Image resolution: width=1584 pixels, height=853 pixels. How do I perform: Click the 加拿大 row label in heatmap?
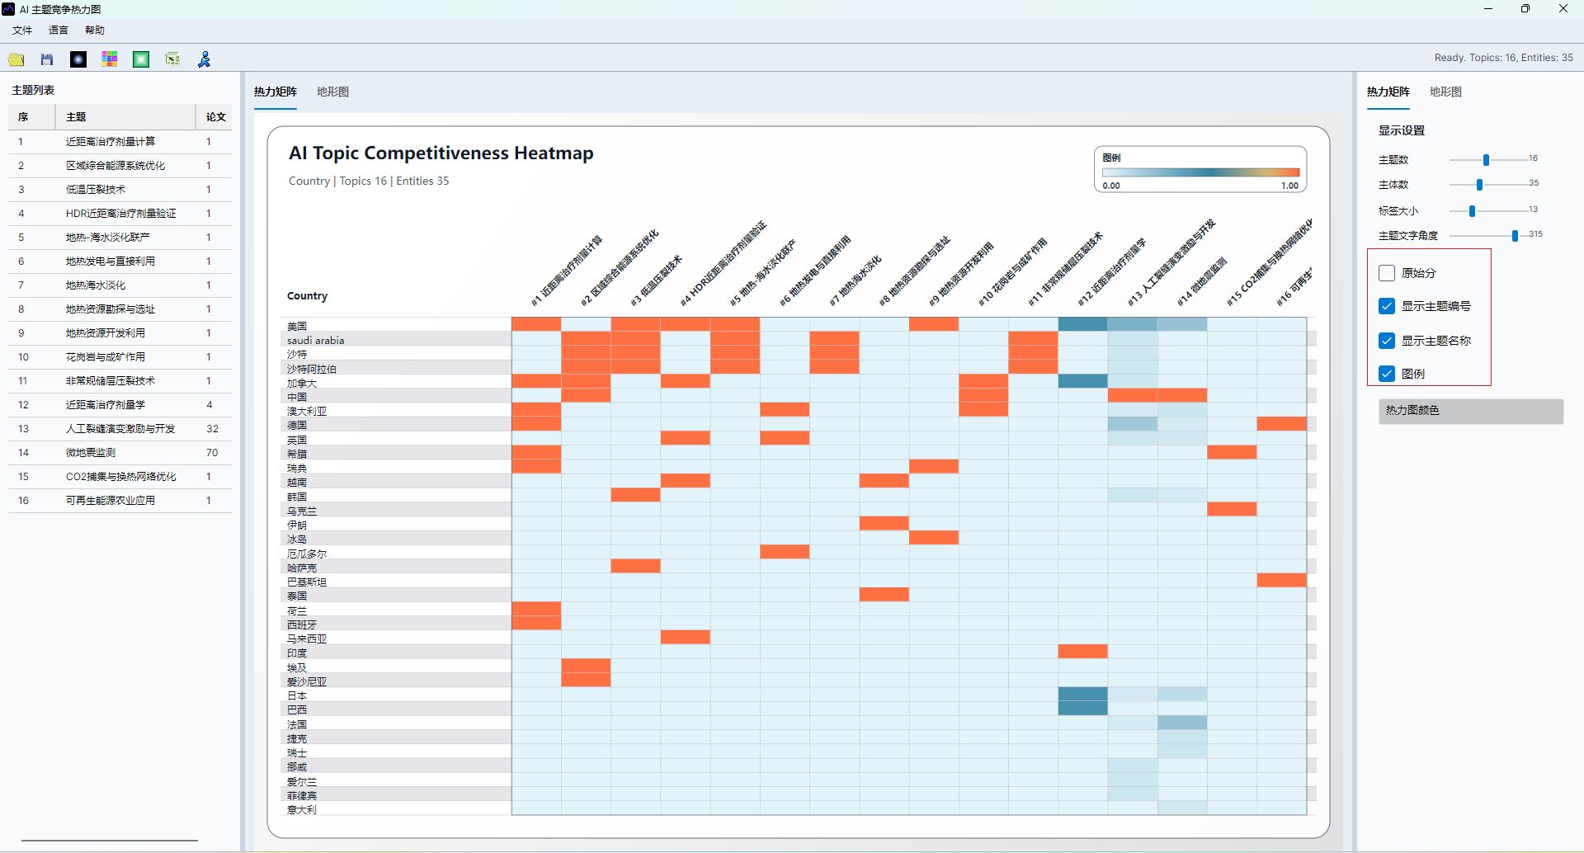302,384
